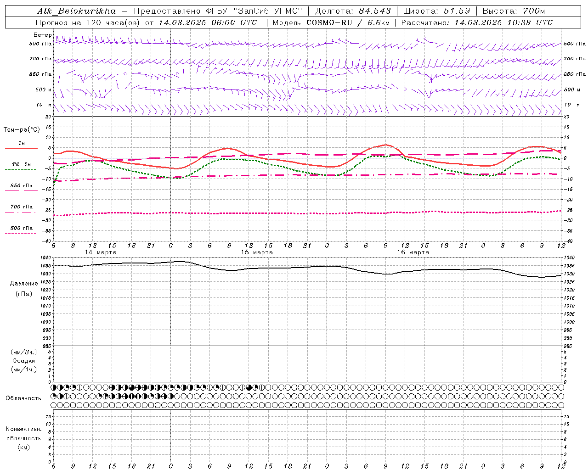Image resolution: width=588 pixels, height=470 pixels.
Task: Click the "850 гПа" temperature legend entry
Action: pyautogui.click(x=22, y=186)
